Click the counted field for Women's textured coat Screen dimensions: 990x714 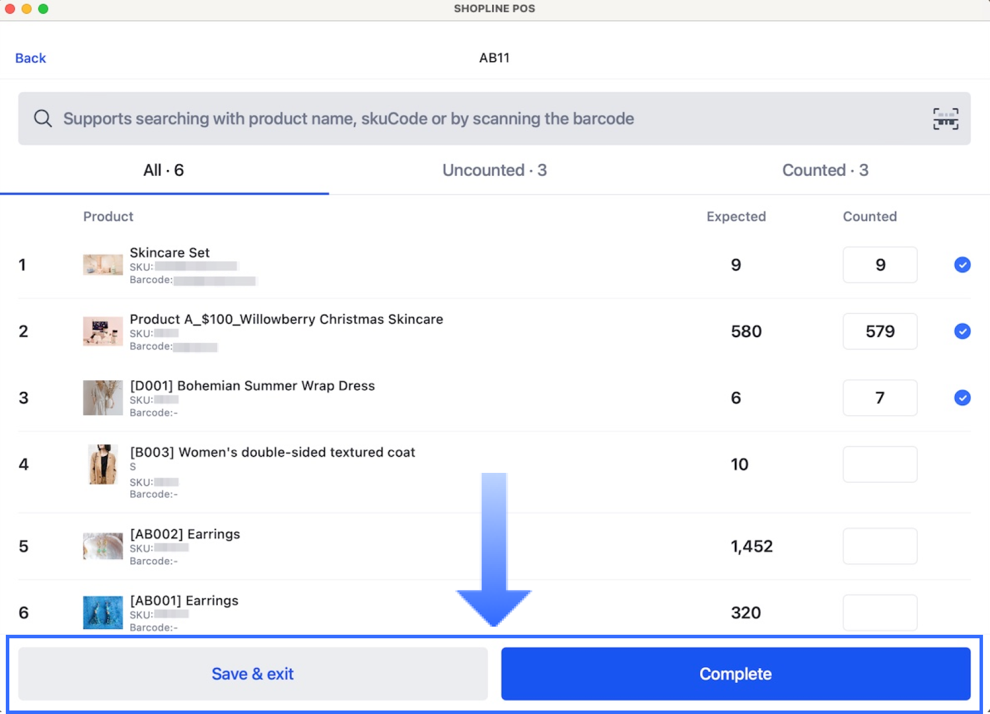coord(879,464)
